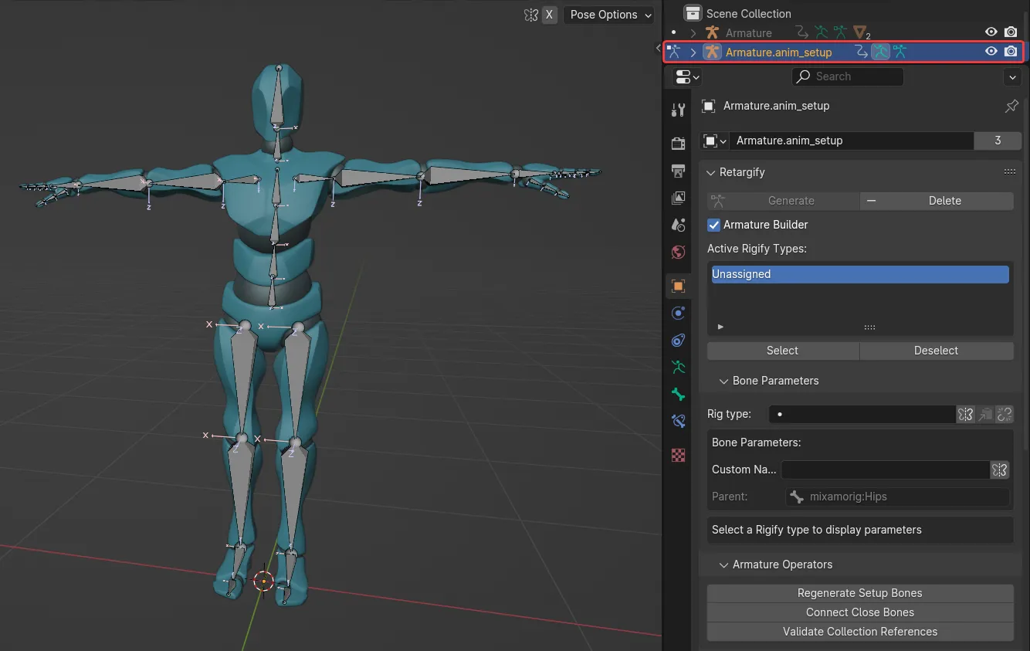Click the armature object icon of Armature.anim_setup

(712, 52)
